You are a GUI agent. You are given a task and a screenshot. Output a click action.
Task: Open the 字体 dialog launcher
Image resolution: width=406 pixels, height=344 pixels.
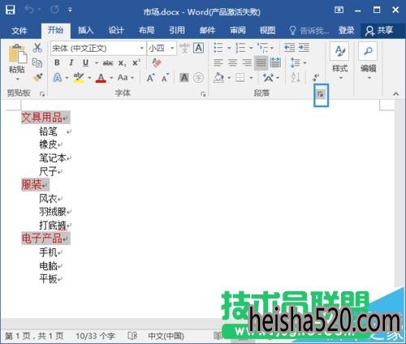pyautogui.click(x=203, y=94)
